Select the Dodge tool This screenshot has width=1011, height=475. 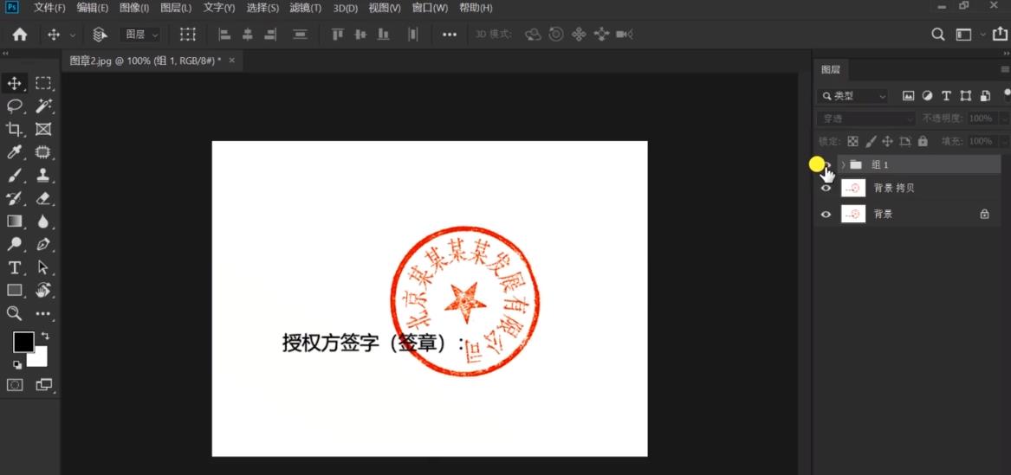(x=15, y=245)
